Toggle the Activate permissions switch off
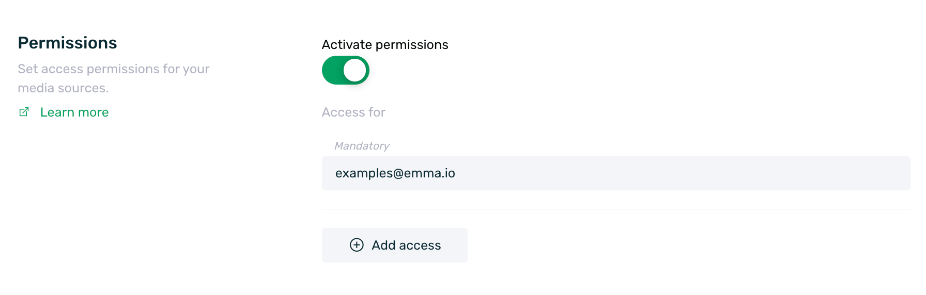The height and width of the screenshot is (295, 926). tap(346, 70)
